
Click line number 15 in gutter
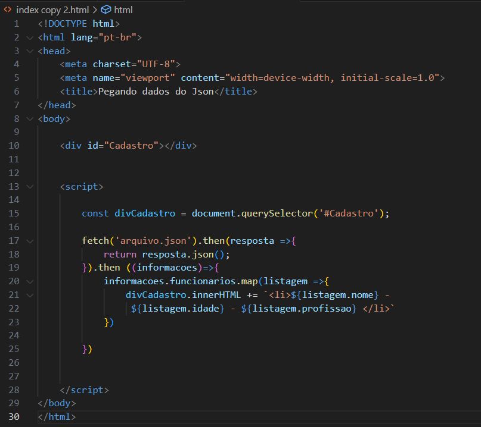(14, 213)
